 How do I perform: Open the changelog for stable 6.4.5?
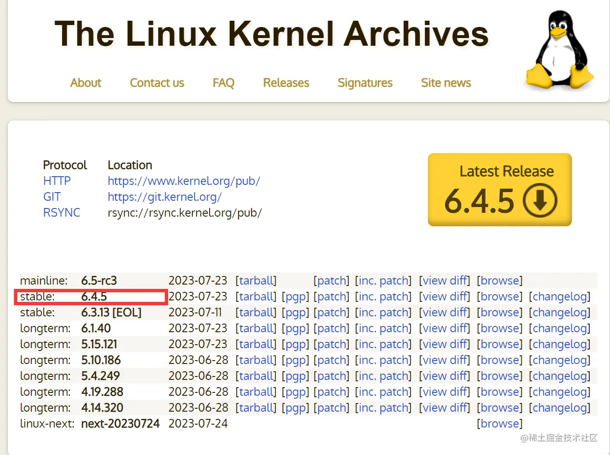(x=560, y=297)
